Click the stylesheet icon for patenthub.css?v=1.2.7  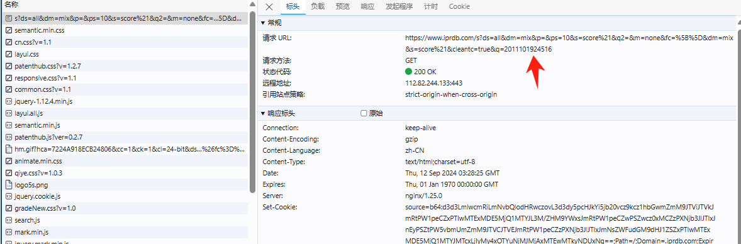pyautogui.click(x=9, y=66)
